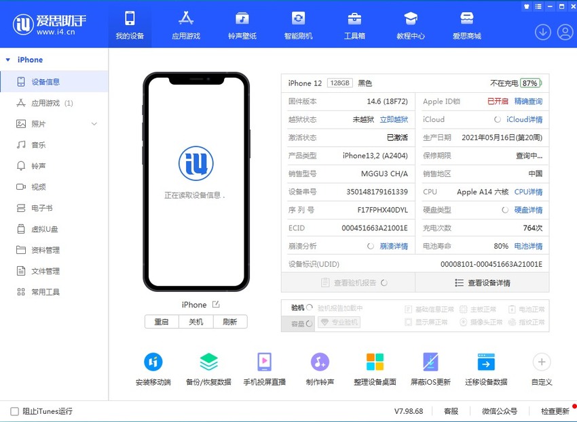Click the 精确查询 link
Screen dimensions: 577x422
[528, 102]
